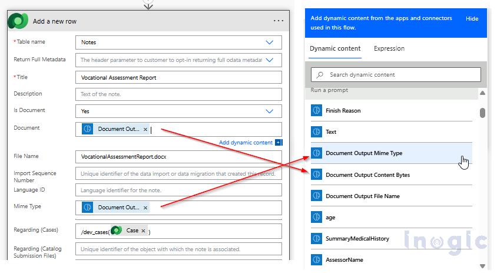Select age dynamic content
Image resolution: width=497 pixels, height=273 pixels.
pos(392,217)
